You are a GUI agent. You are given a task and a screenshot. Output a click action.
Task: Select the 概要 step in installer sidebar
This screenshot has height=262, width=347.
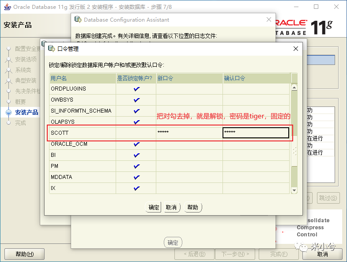click(20, 102)
